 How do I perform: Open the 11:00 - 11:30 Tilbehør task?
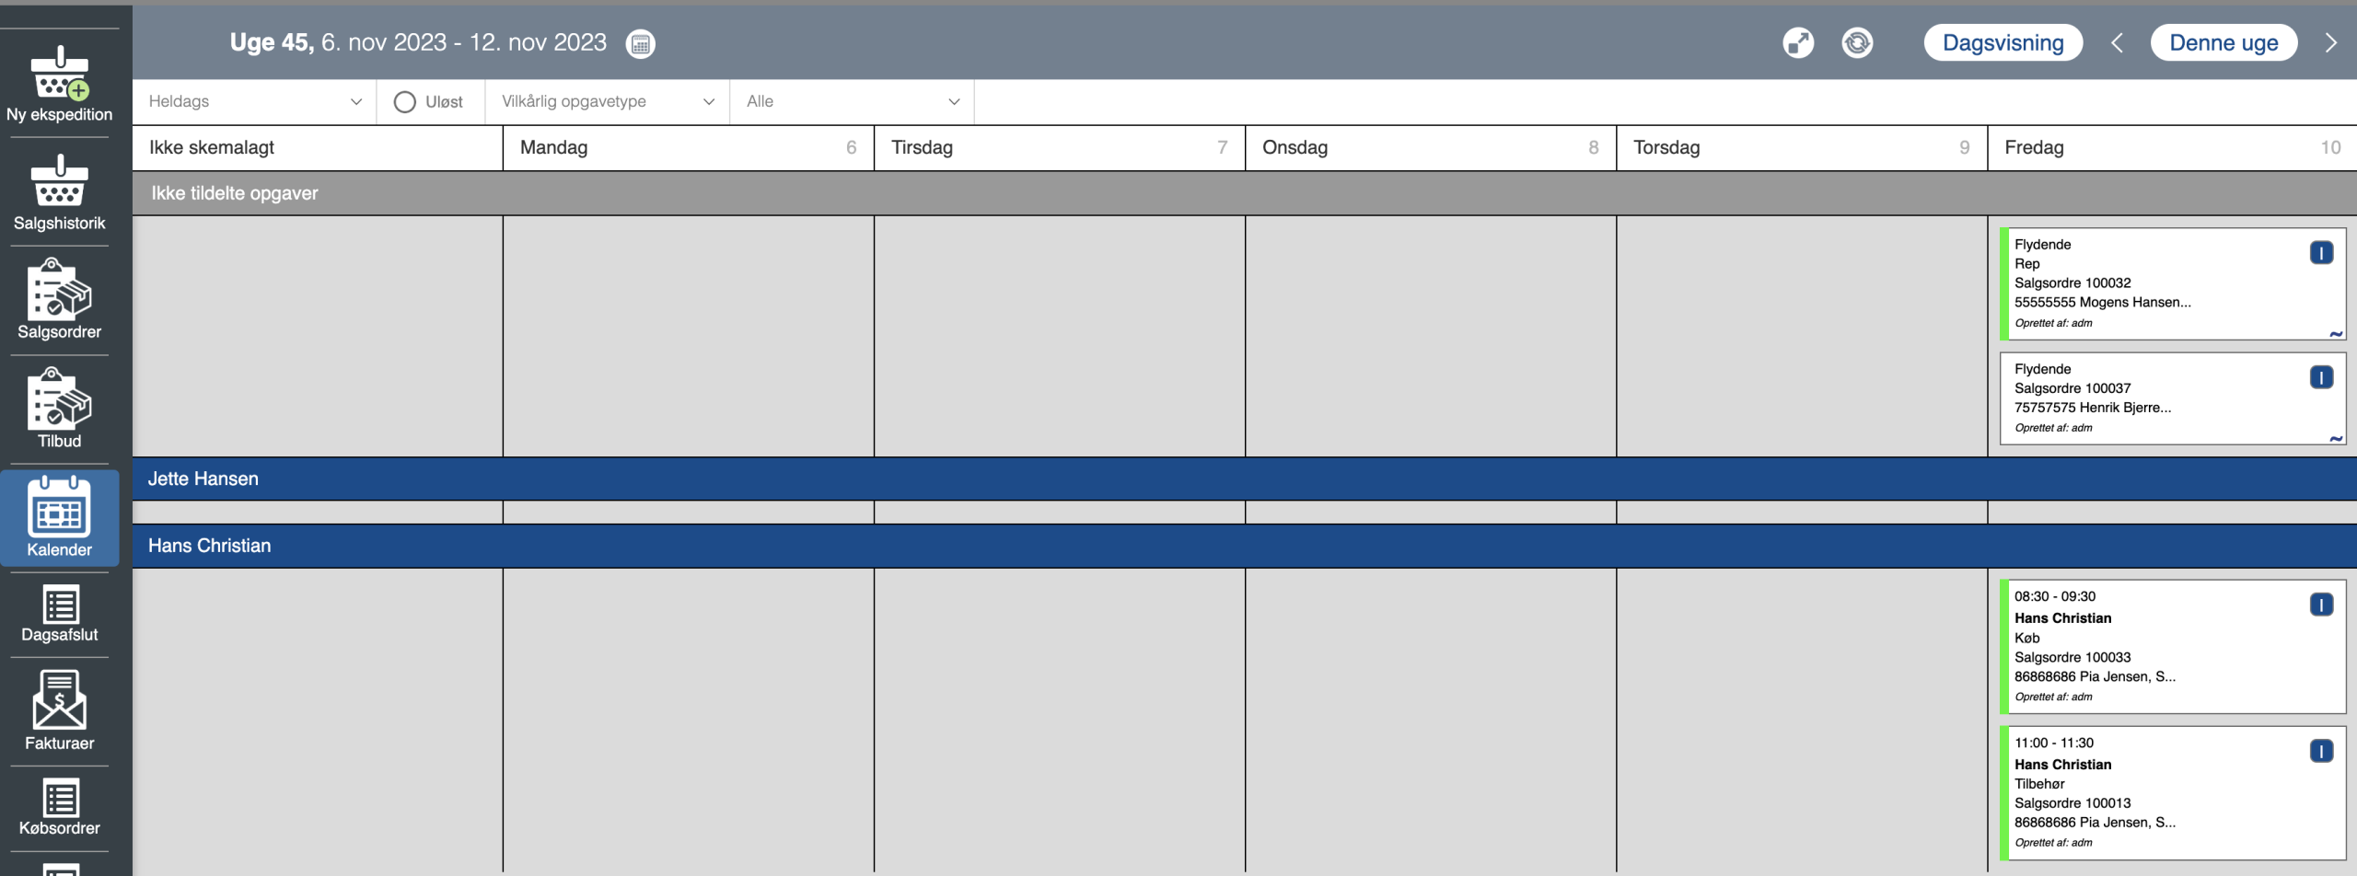(2173, 793)
